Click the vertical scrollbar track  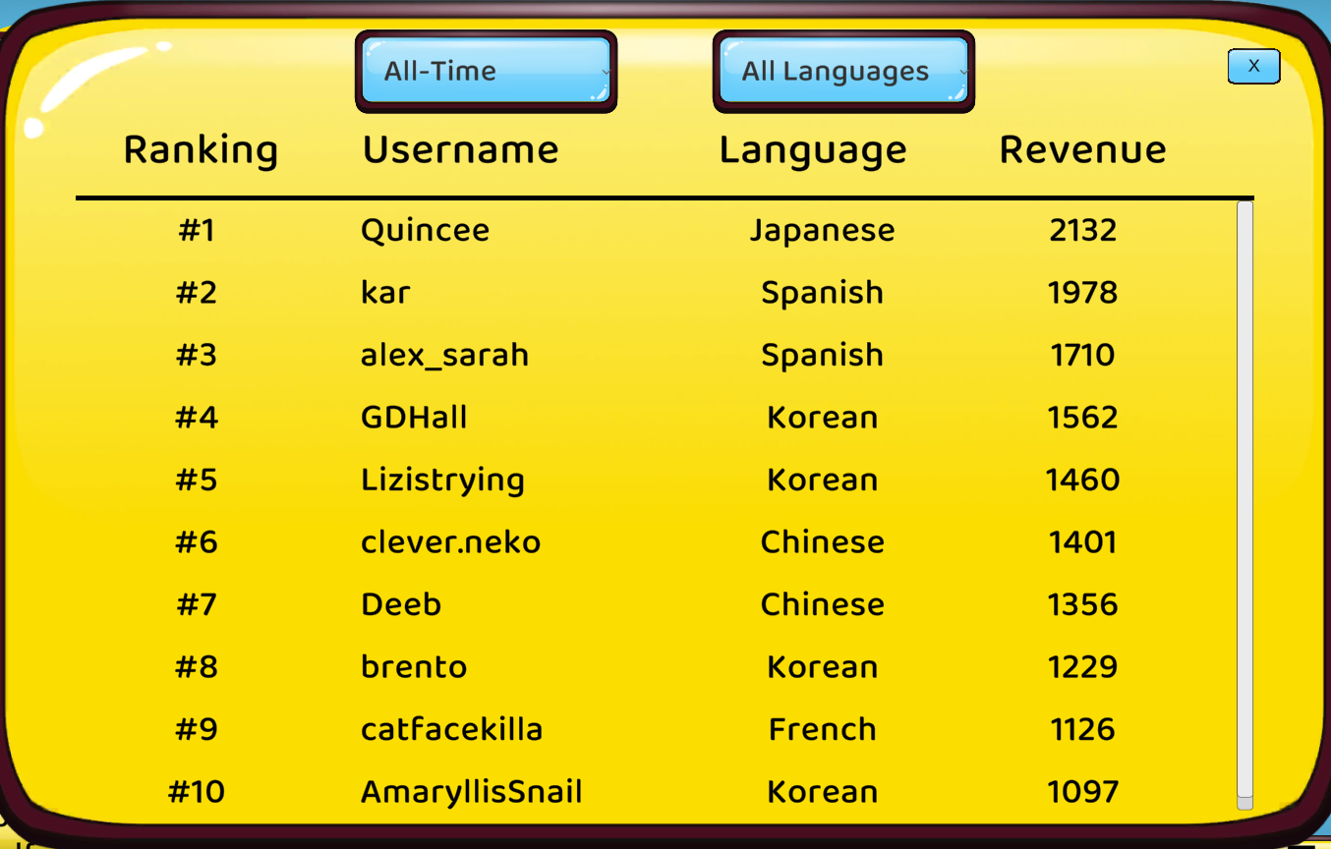(1244, 505)
